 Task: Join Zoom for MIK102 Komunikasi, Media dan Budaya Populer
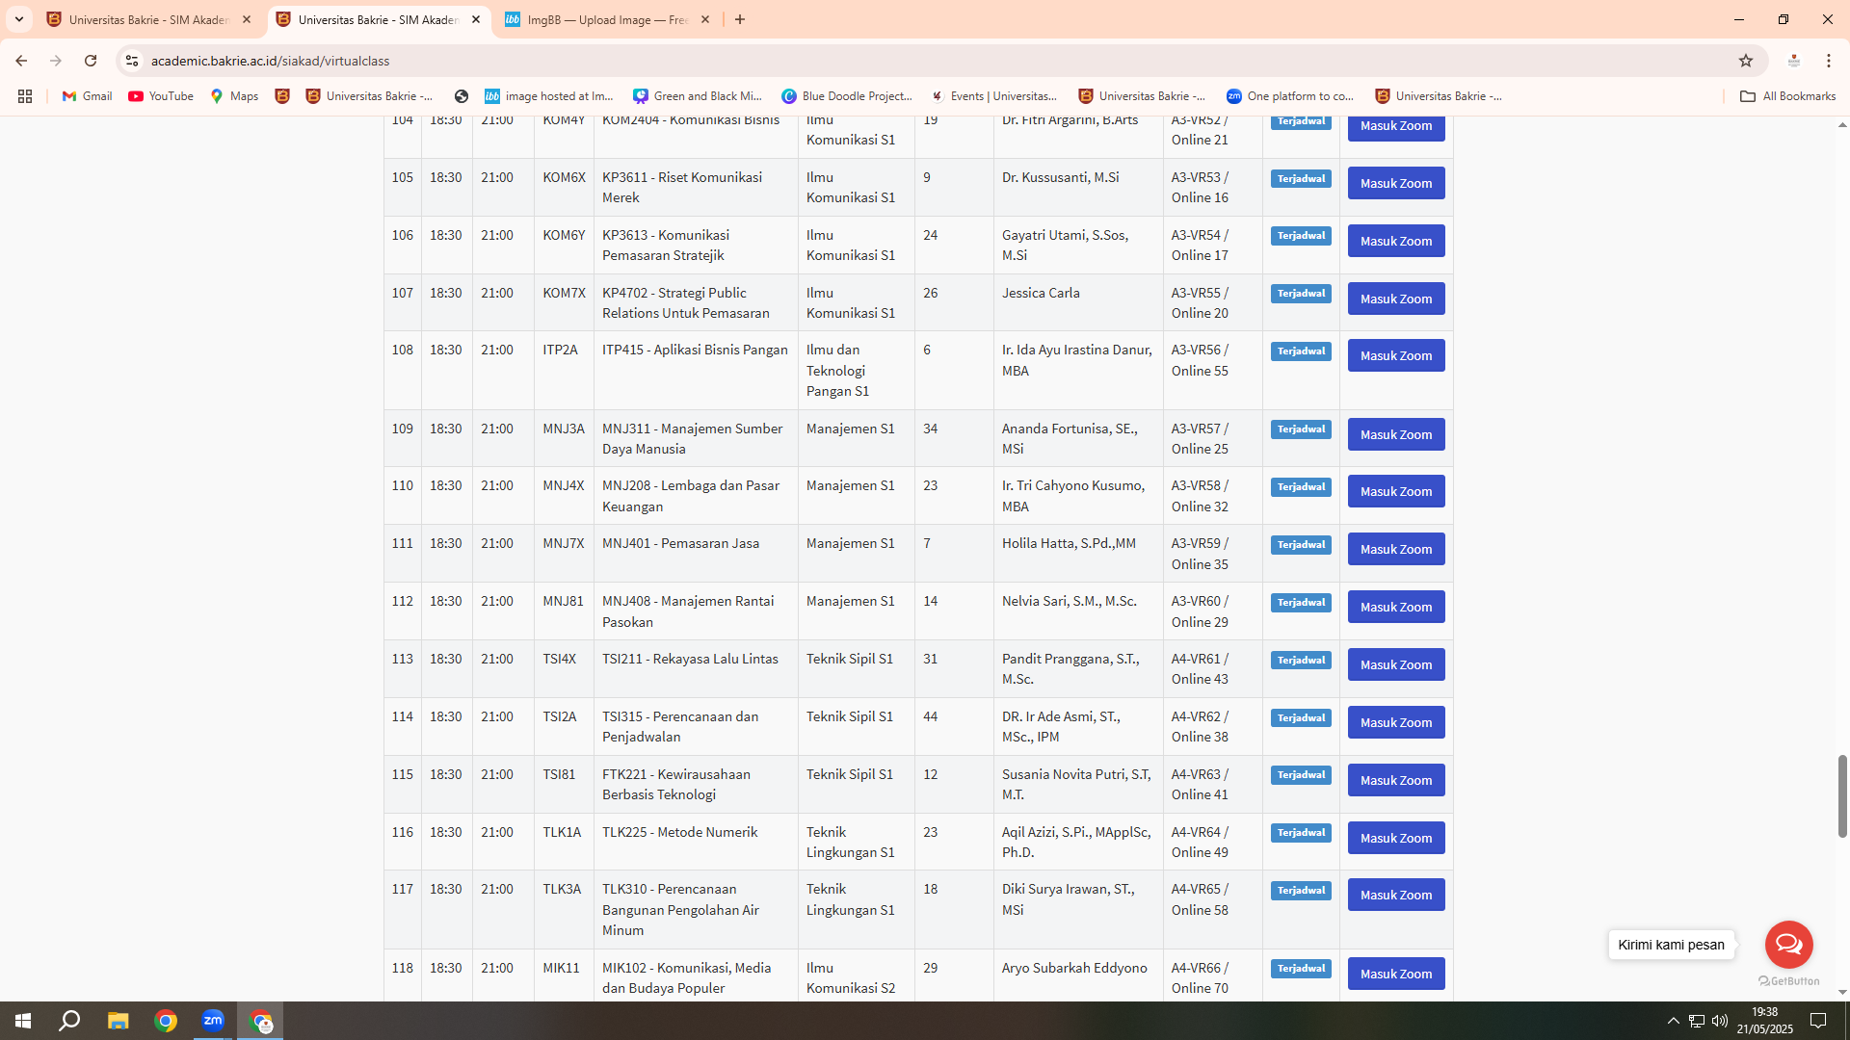1396,974
